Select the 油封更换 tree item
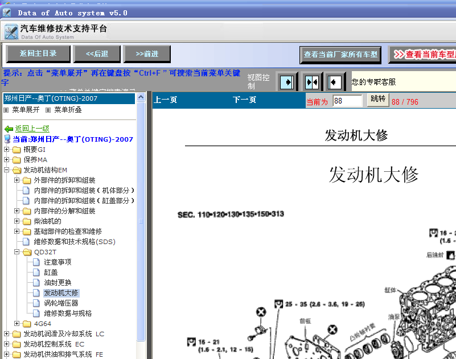Viewport: 456px width, 359px height. [x=57, y=283]
